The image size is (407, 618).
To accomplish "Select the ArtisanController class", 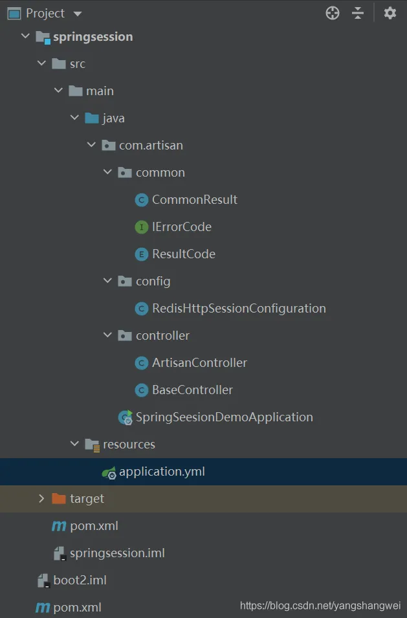I will (x=199, y=363).
